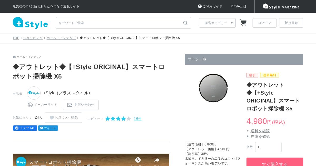The width and height of the screenshot is (316, 166).
Task: Click the globe maker-site icon
Action: (30, 105)
